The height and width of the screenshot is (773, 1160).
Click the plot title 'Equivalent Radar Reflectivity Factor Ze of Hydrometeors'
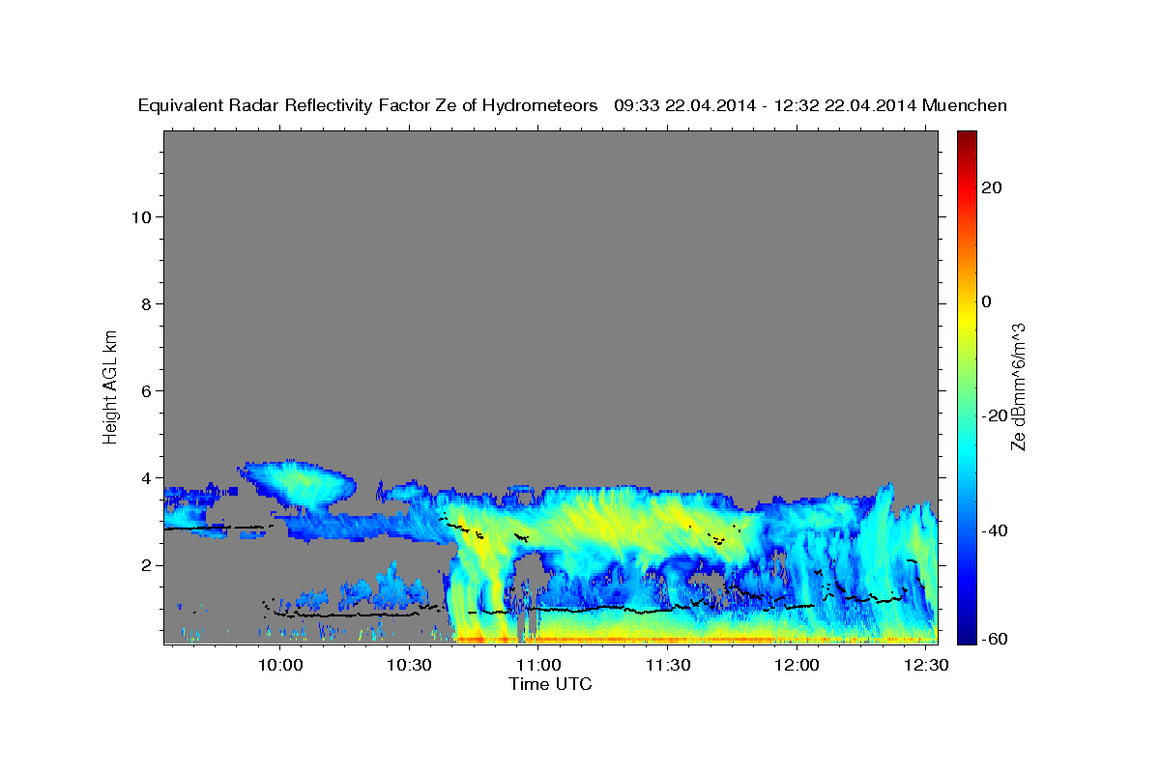point(368,106)
